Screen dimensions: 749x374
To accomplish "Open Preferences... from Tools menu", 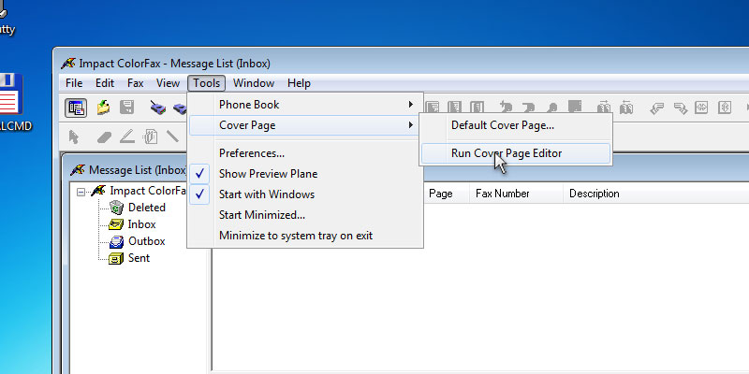I will [252, 153].
